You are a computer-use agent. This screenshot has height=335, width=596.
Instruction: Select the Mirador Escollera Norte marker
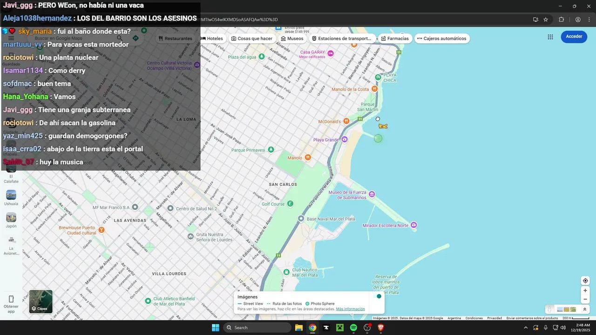point(414,225)
